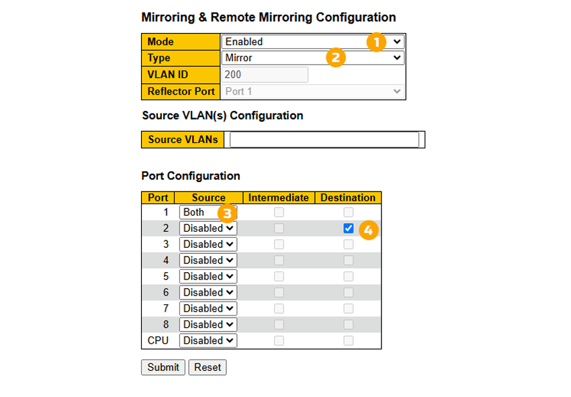Viewport: 571px width, 397px height.
Task: Click the orange step 4 marker
Action: pos(367,230)
